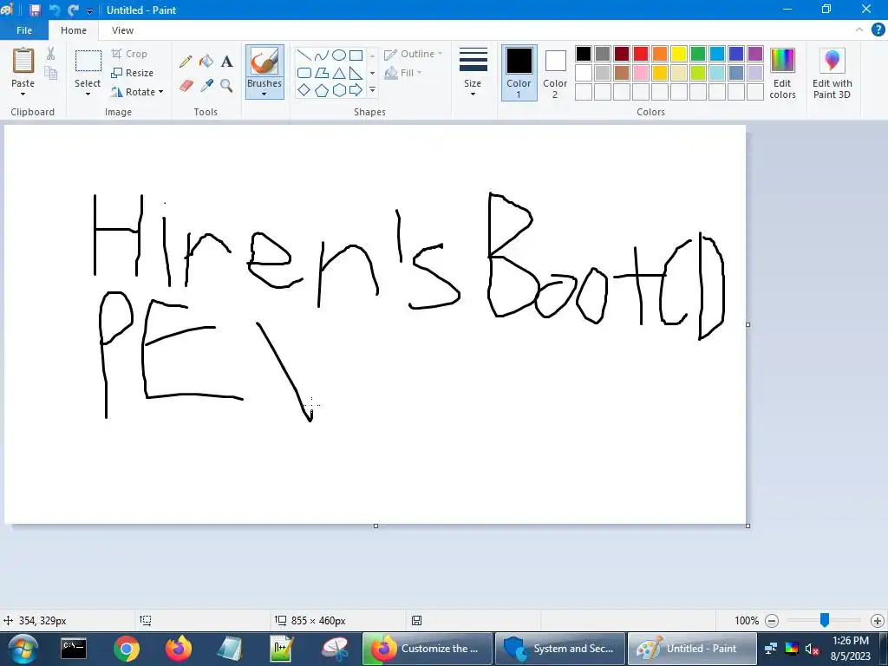
Task: Switch to System and Security taskbar window
Action: [x=560, y=649]
